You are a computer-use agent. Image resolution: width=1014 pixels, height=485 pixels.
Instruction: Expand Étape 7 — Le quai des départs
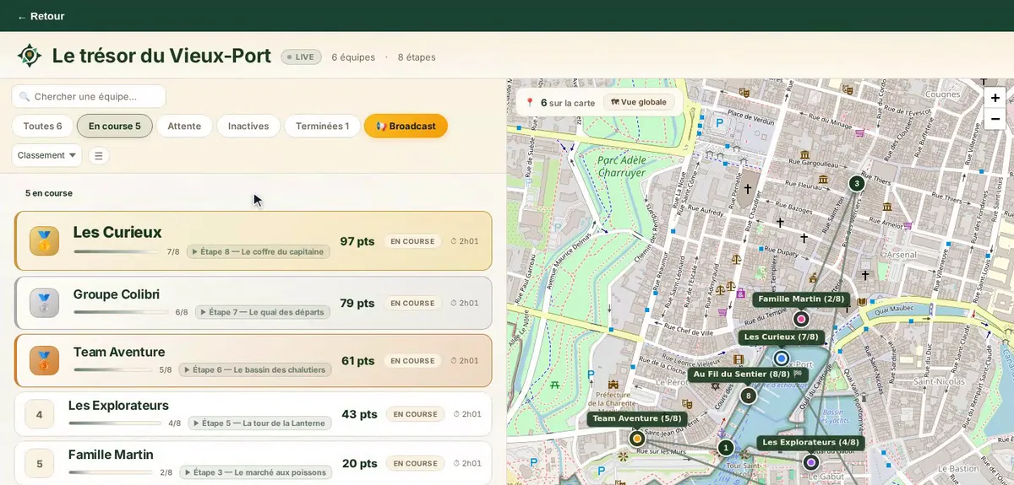pos(262,312)
